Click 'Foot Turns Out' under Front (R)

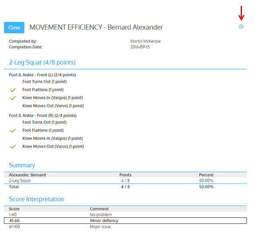(x=45, y=122)
